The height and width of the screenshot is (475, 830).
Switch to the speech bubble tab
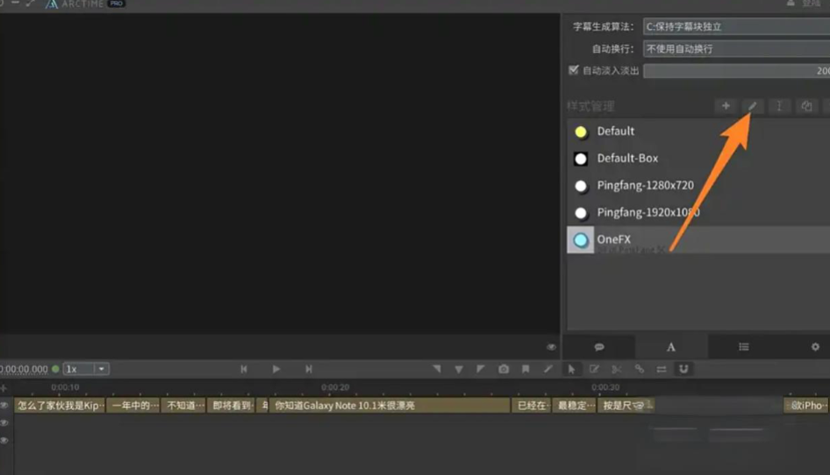tap(599, 347)
